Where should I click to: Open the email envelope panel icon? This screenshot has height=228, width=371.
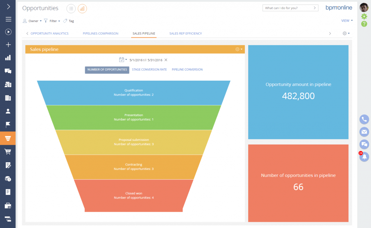click(364, 132)
